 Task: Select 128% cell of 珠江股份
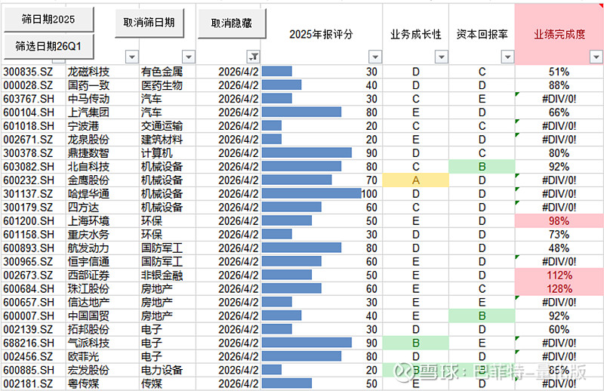(559, 289)
